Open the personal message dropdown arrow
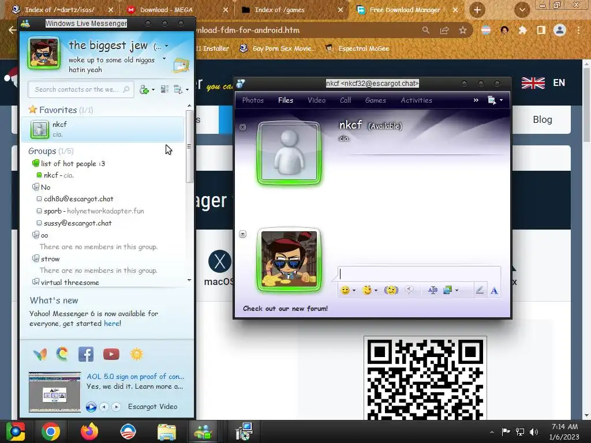 (x=164, y=59)
